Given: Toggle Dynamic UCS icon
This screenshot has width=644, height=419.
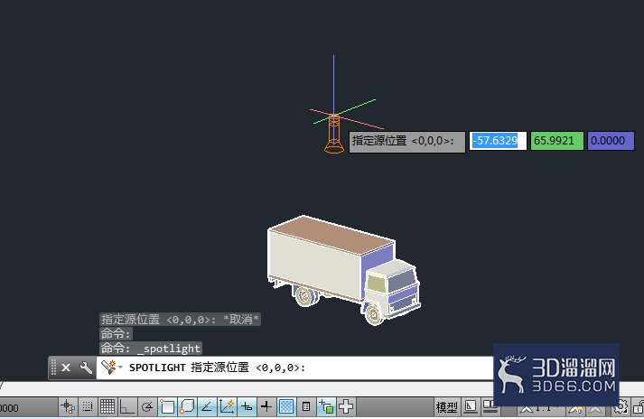Looking at the screenshot, I should tap(227, 407).
